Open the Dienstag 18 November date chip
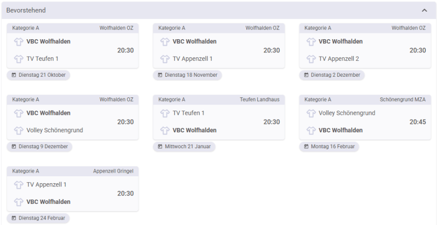437x225 pixels. [x=187, y=75]
